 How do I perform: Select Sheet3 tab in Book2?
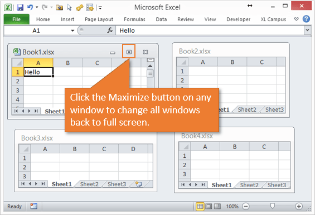(x=274, y=109)
